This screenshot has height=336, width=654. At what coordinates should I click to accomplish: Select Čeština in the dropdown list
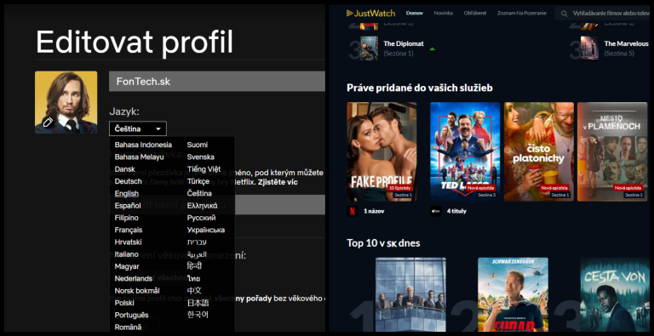pos(199,193)
